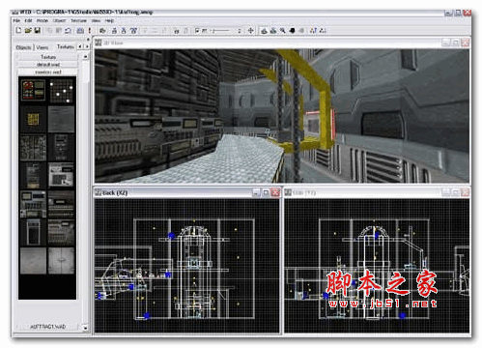Switch to the Objects tab
This screenshot has height=348, width=482.
coord(24,47)
